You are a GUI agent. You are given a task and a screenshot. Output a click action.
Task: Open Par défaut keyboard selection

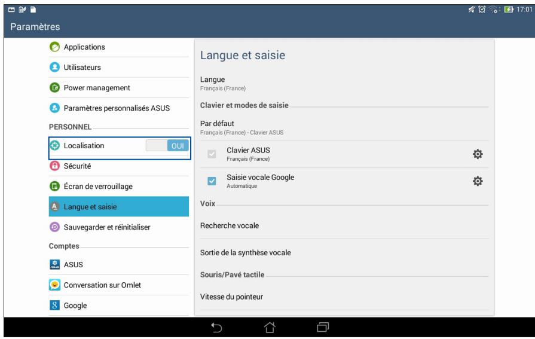click(x=344, y=128)
